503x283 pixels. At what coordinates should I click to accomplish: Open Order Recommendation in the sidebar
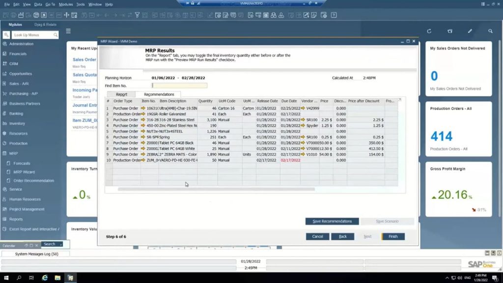pos(33,181)
